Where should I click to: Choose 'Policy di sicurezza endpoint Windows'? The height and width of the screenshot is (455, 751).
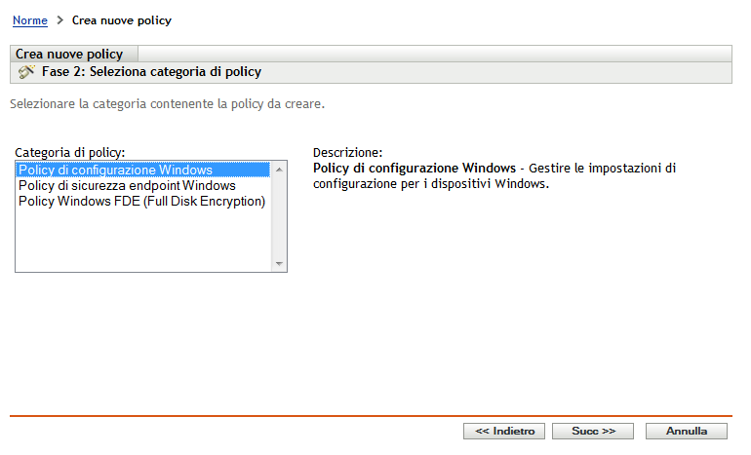pyautogui.click(x=127, y=185)
